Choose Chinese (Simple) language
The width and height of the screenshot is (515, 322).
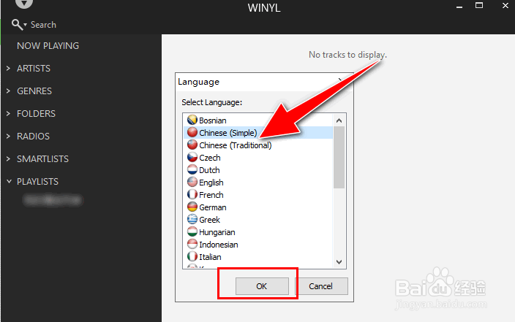[x=258, y=133]
